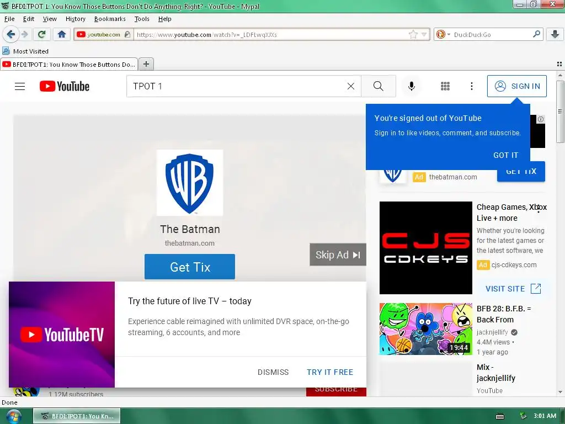Click the sidebar thebatman.com ad link
The image size is (565, 424).
pos(453,177)
